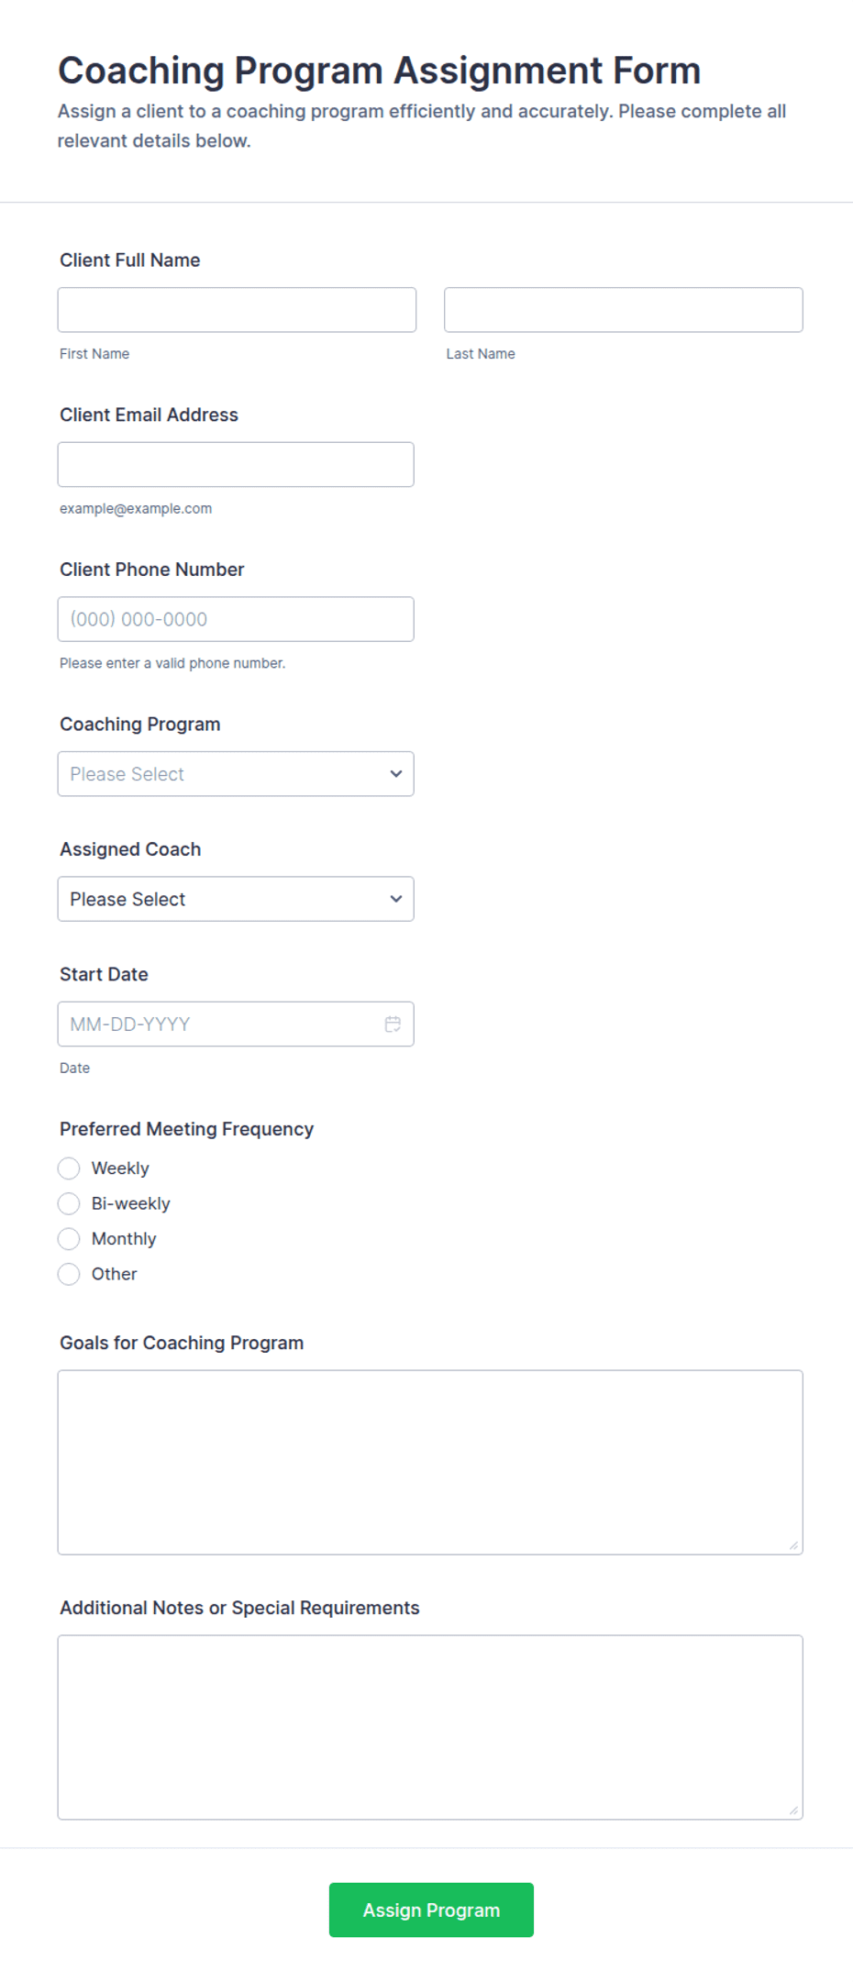This screenshot has width=853, height=1982.
Task: Submit with the Assign Program button
Action: pyautogui.click(x=431, y=1910)
